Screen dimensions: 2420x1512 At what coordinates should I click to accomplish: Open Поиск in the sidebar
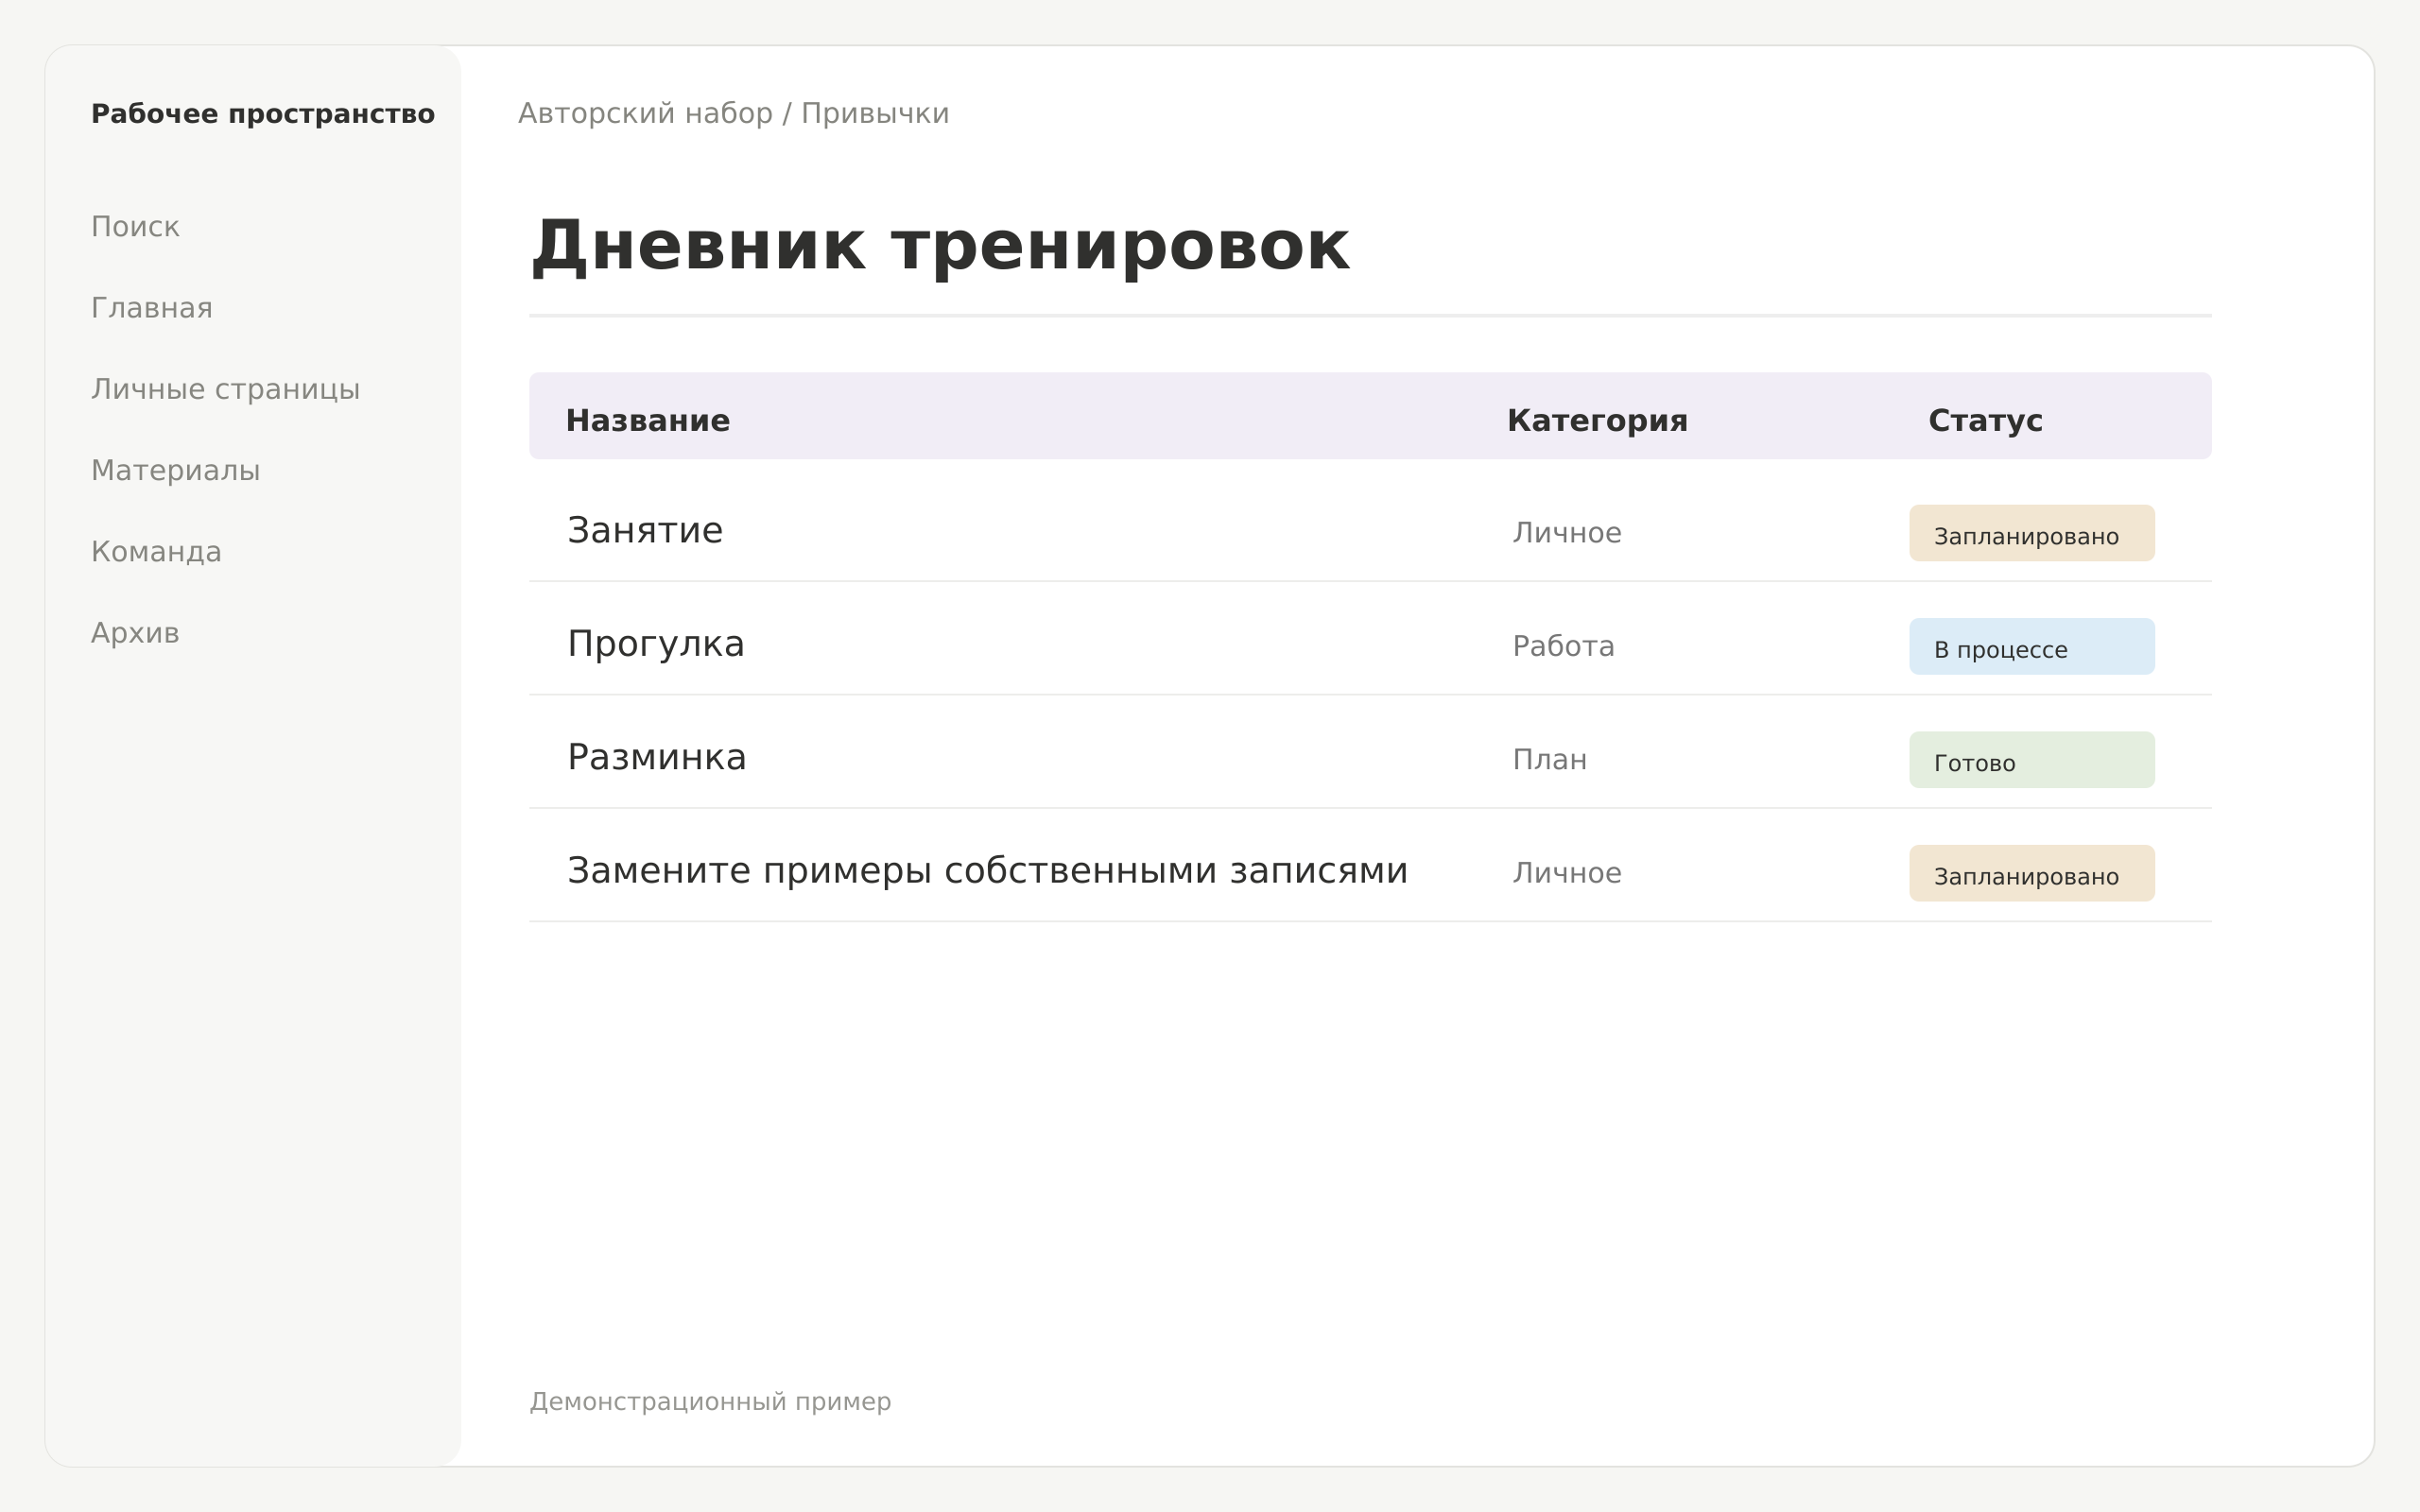135,227
